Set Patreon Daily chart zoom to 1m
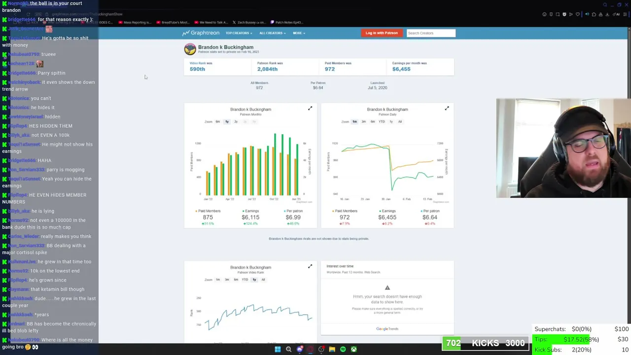The height and width of the screenshot is (355, 631). 354,121
